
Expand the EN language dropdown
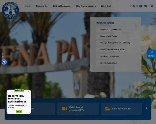146,6
